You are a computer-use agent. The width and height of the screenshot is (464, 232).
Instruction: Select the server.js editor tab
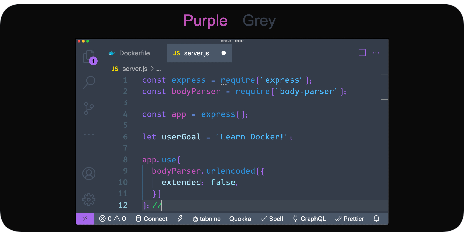(196, 53)
